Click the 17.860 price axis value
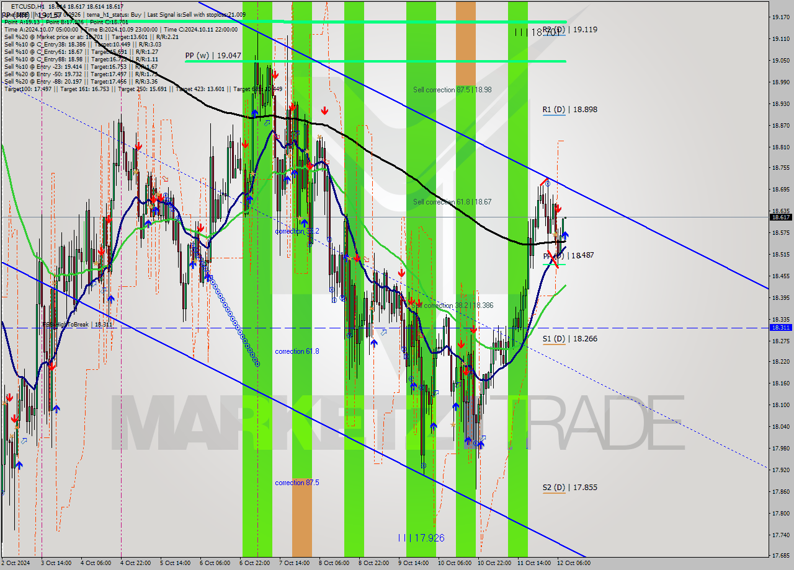 click(x=781, y=491)
